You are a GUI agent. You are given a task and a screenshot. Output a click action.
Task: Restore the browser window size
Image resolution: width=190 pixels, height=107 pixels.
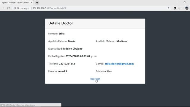click(184, 2)
